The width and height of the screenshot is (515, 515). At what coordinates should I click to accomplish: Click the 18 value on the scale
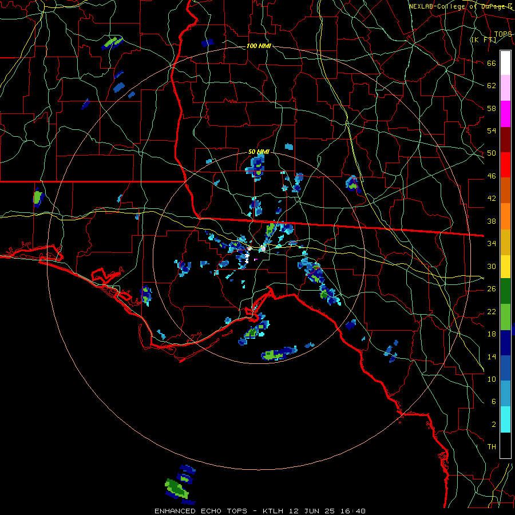pyautogui.click(x=492, y=334)
